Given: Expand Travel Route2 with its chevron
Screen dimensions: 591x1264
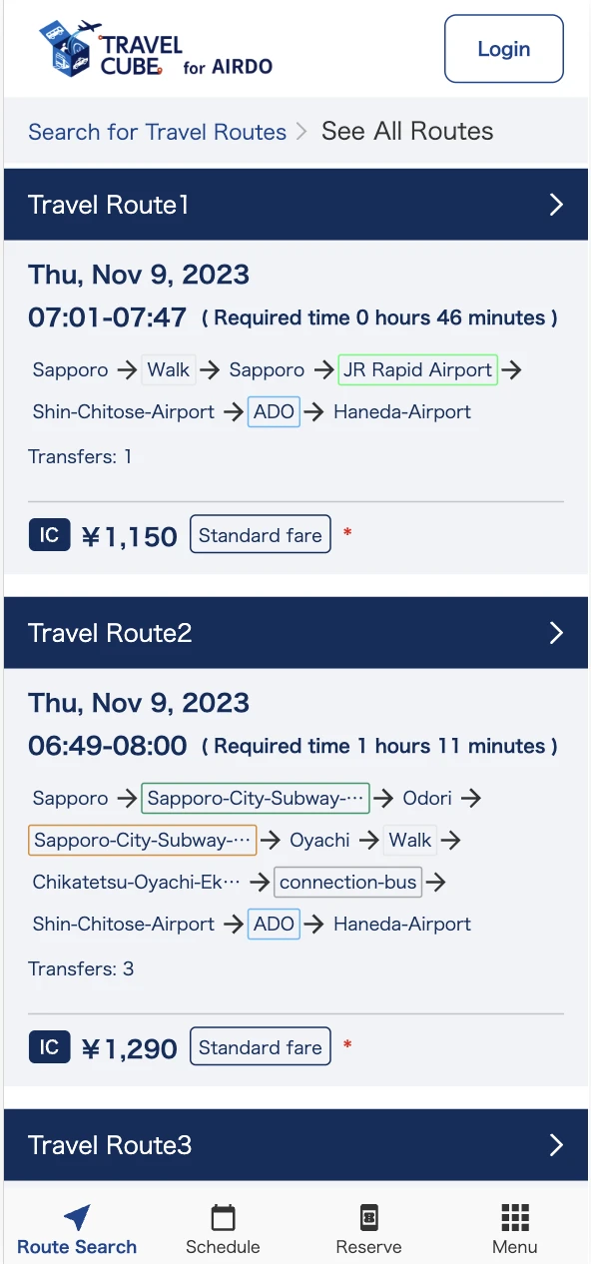Looking at the screenshot, I should tap(556, 633).
